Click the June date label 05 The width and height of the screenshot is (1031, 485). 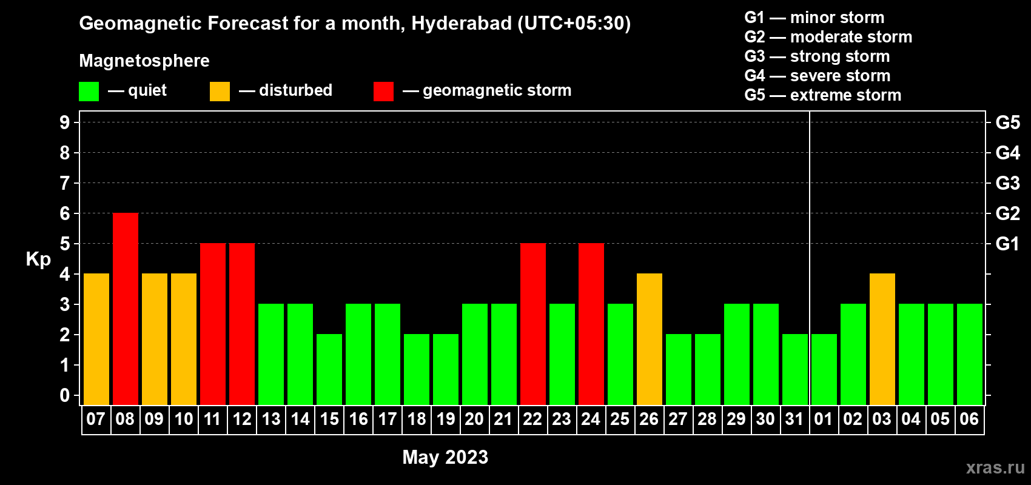click(x=940, y=419)
